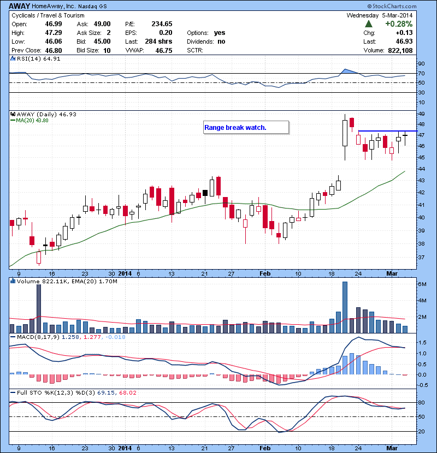
Task: Click the 'Range break watch.' annotation box
Action: point(246,127)
